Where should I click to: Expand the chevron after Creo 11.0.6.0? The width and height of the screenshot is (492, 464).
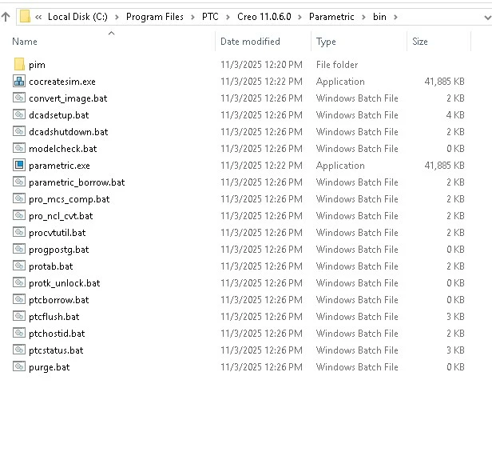click(300, 17)
